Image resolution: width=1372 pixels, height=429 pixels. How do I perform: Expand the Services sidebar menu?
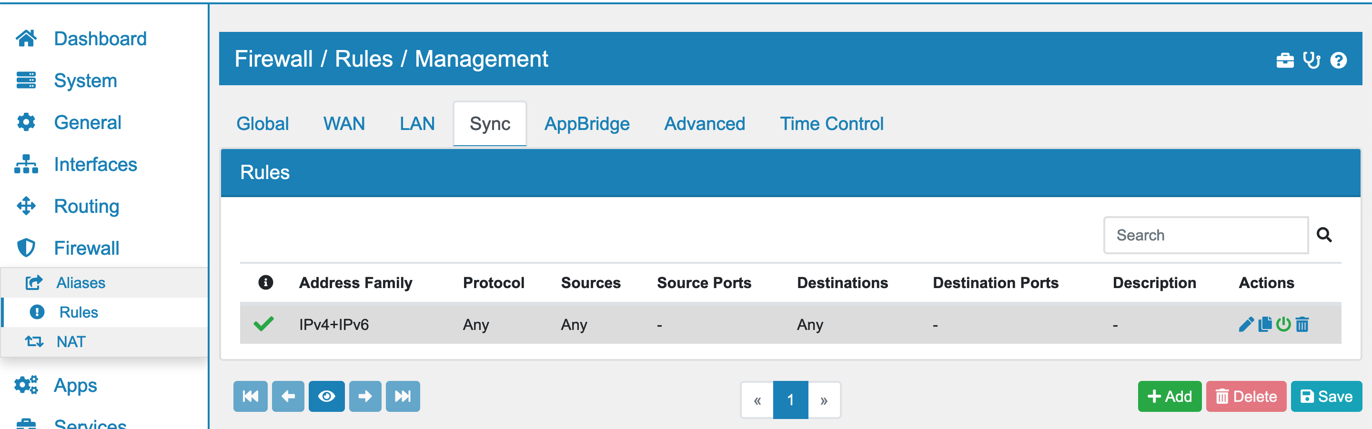[x=90, y=424]
